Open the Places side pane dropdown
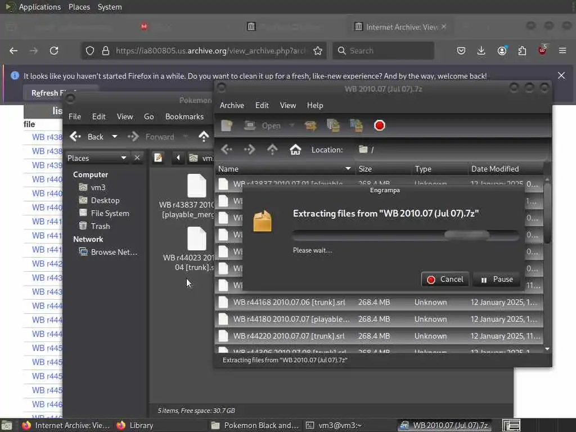The image size is (576, 432). pos(97,158)
